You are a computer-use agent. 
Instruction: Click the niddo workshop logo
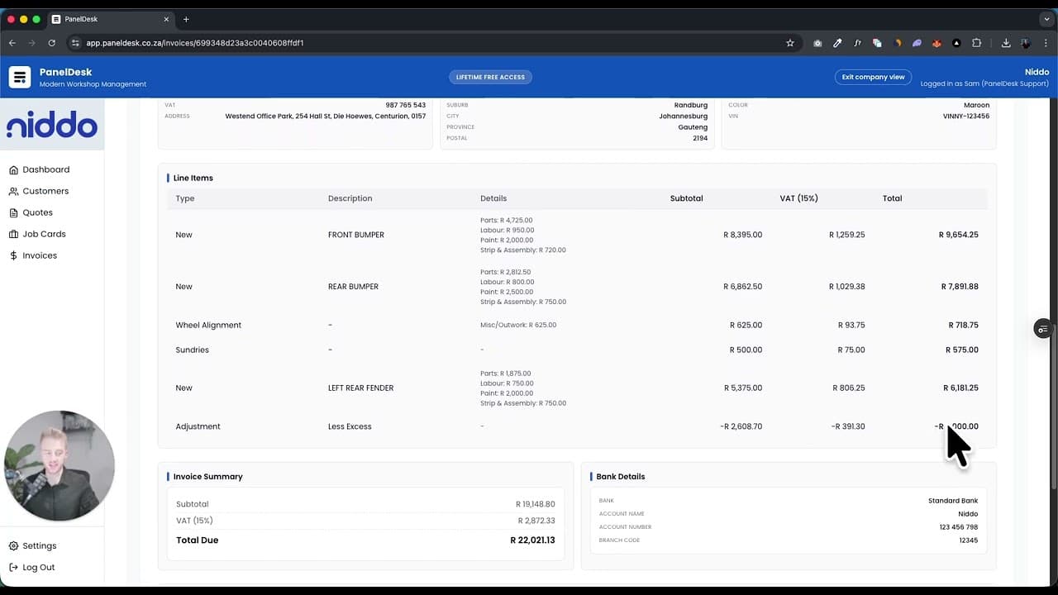51,124
